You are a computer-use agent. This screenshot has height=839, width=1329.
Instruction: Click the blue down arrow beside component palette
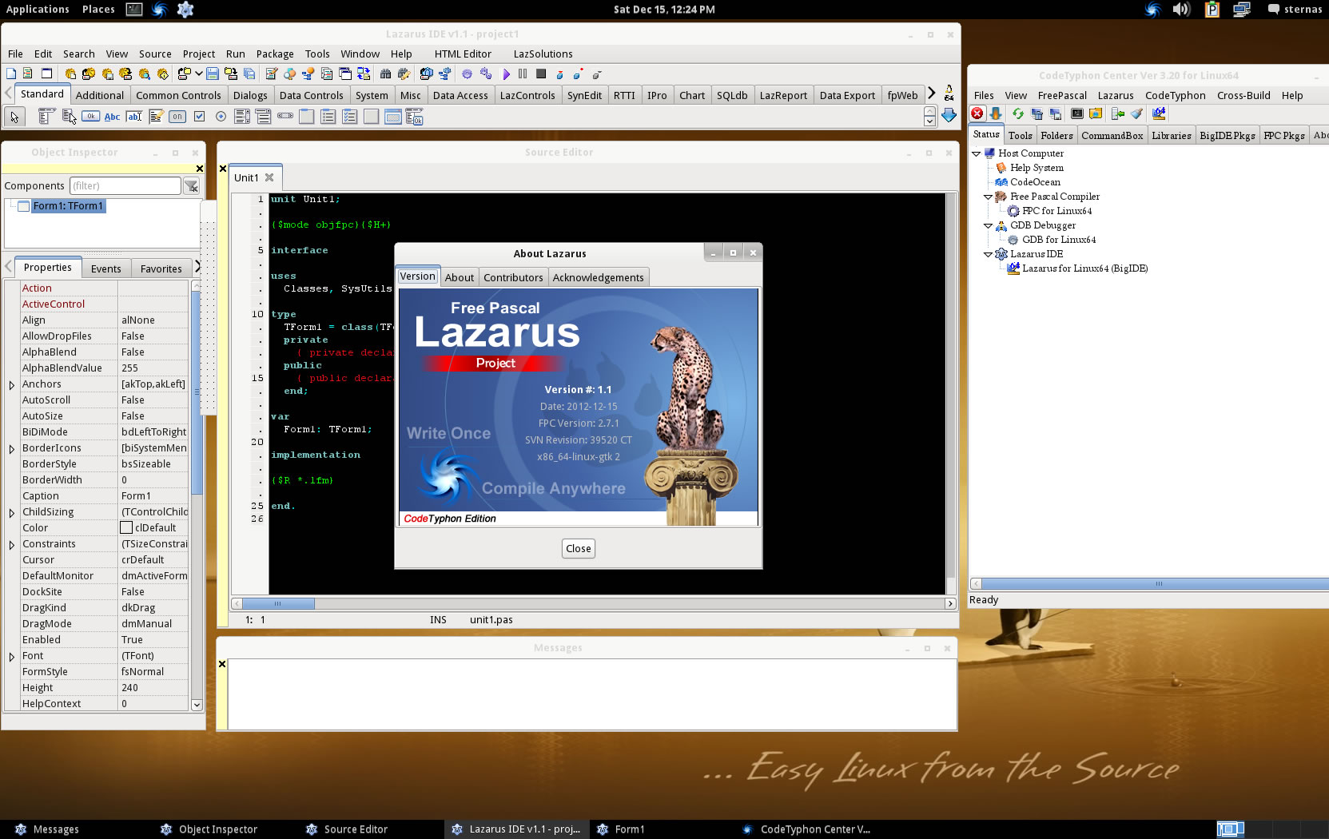coord(949,116)
